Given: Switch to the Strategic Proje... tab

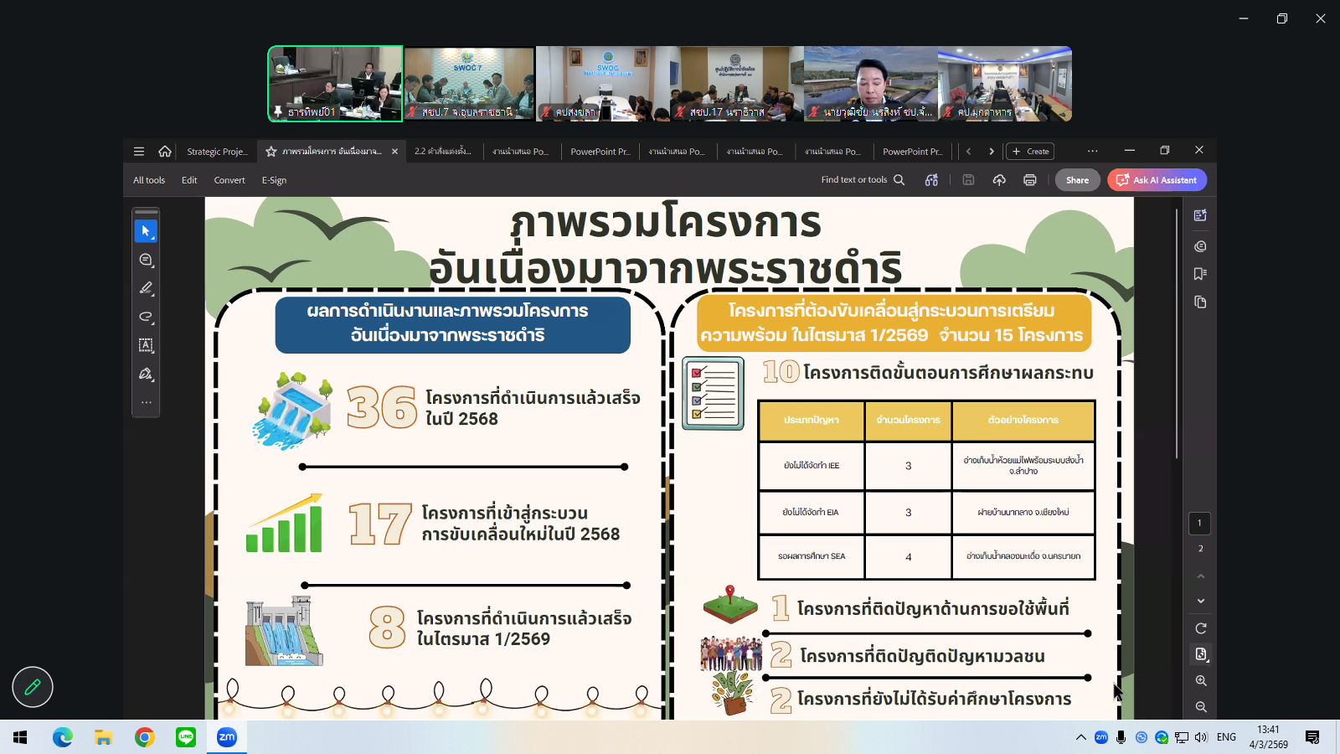Looking at the screenshot, I should tap(216, 152).
